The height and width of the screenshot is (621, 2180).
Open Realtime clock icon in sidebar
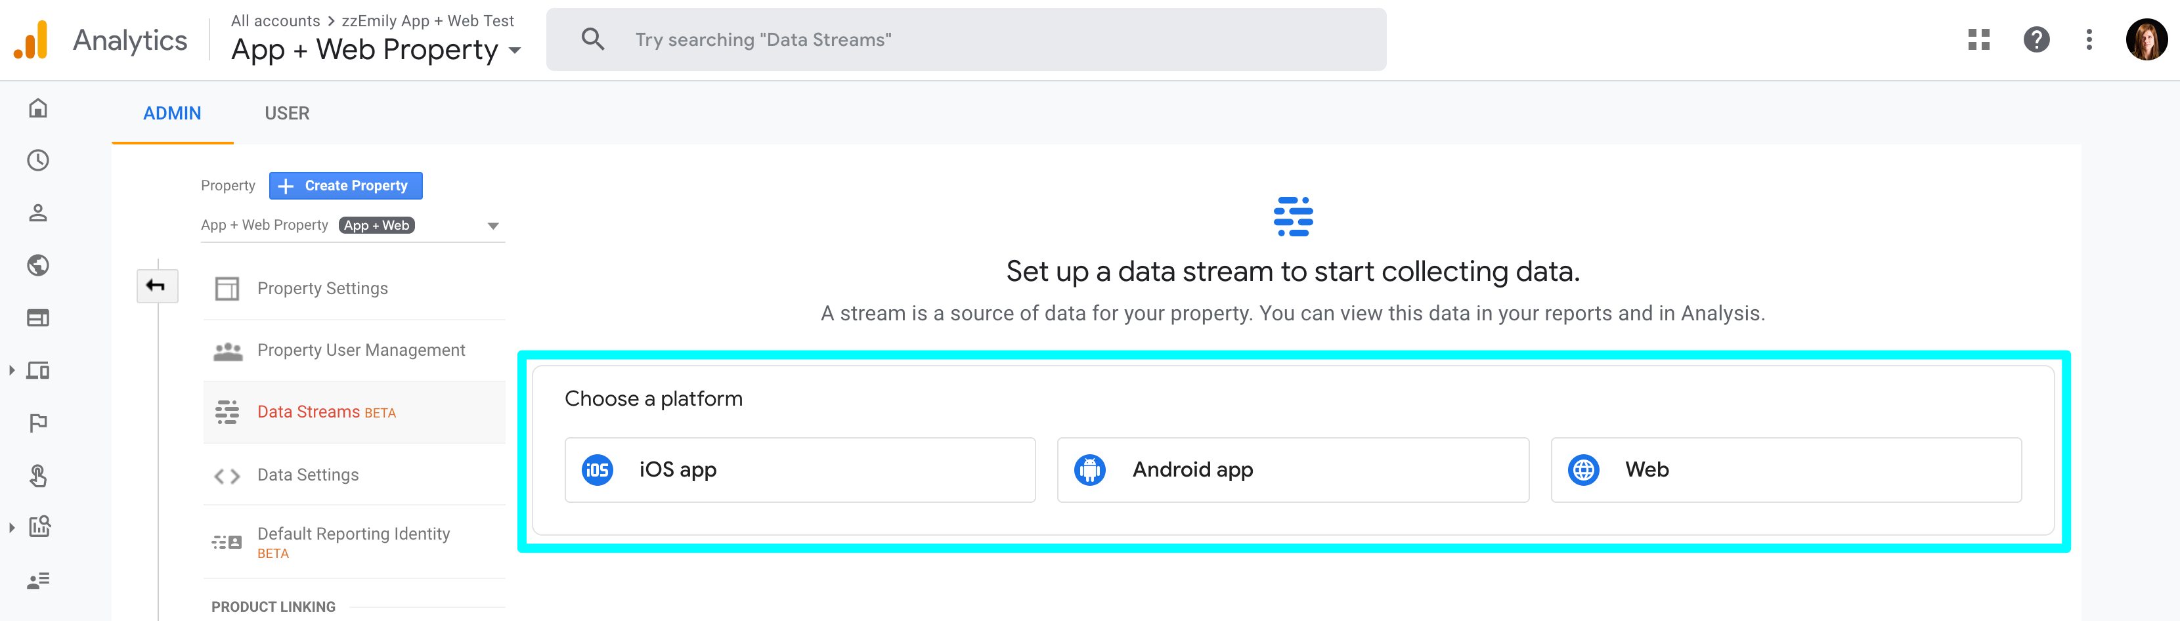tap(38, 161)
